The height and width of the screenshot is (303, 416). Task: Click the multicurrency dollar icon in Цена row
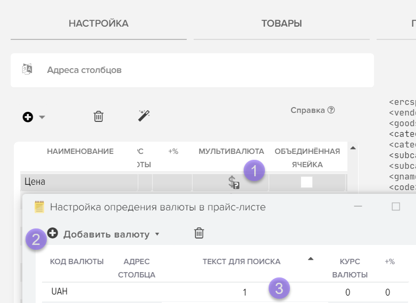234,183
